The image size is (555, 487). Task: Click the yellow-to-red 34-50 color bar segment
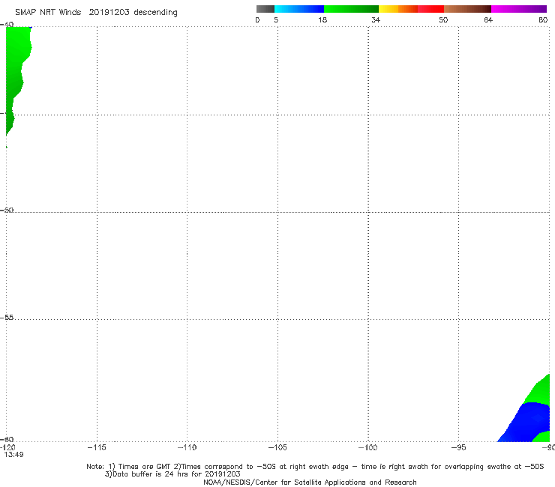(x=411, y=9)
